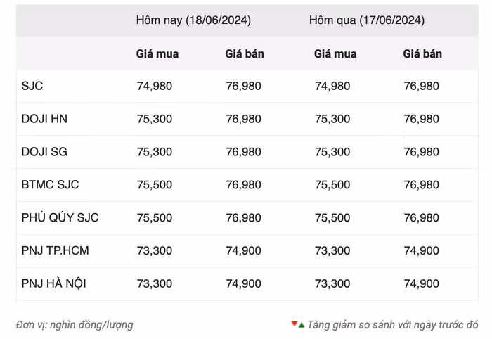
Task: Click the 'PNJ TP.HCM' row label
Action: pos(55,250)
